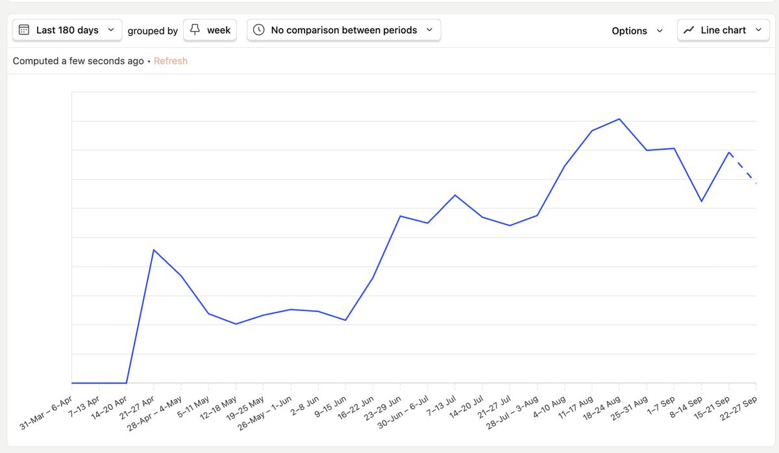Click the 12–18 May axis label
The image size is (779, 453).
pos(217,408)
